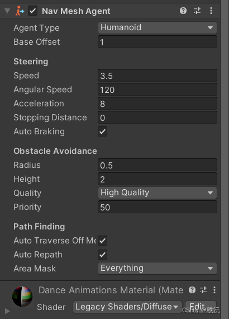229x319 pixels.
Task: Open Nav Mesh Agent three-dot options menu
Action: point(211,11)
